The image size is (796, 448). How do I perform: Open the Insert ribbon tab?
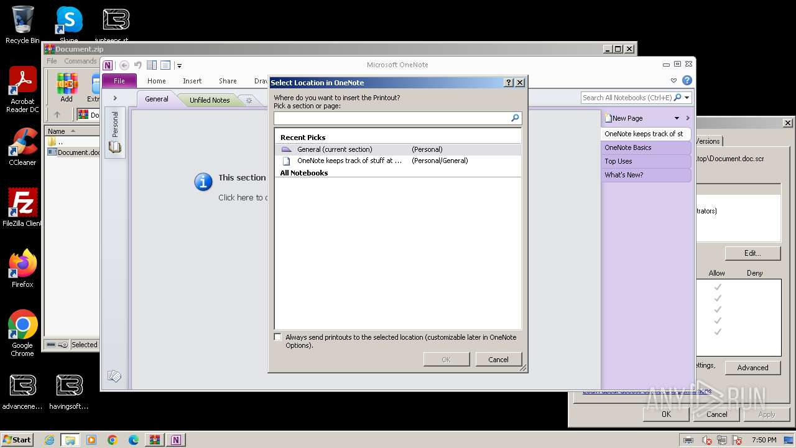192,81
